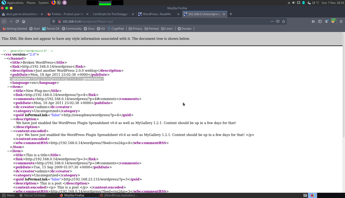Image resolution: width=345 pixels, height=198 pixels.
Task: Open the Pentest bookmarks folder
Action: pos(152,29)
